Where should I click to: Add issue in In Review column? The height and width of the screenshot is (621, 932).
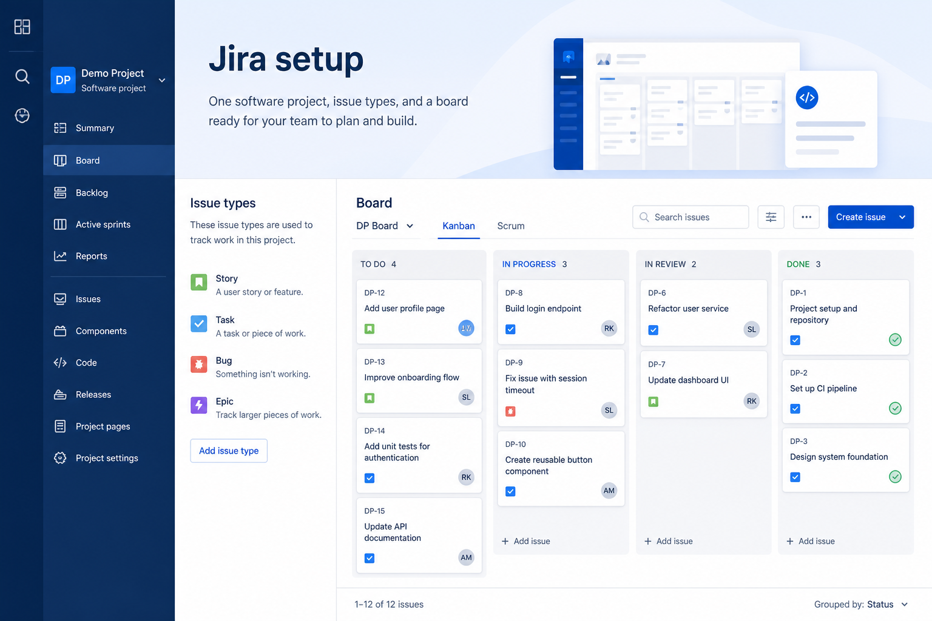click(x=669, y=541)
